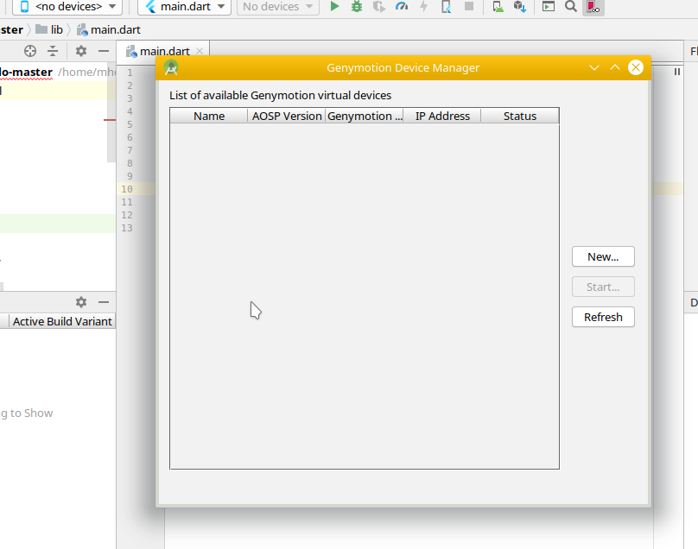This screenshot has width=698, height=549.
Task: Click the Collapse All icon in project panel
Action: point(53,51)
